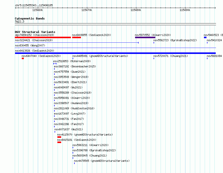Click the nsv5720071 (Chuang2021) label
The width and height of the screenshot is (223, 173).
tap(171, 56)
